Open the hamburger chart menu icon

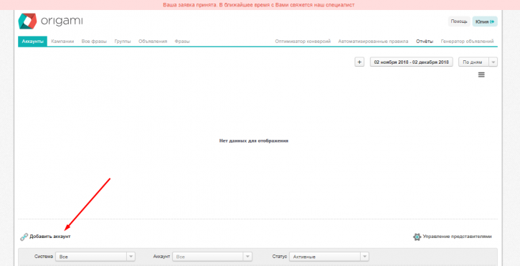click(x=481, y=75)
